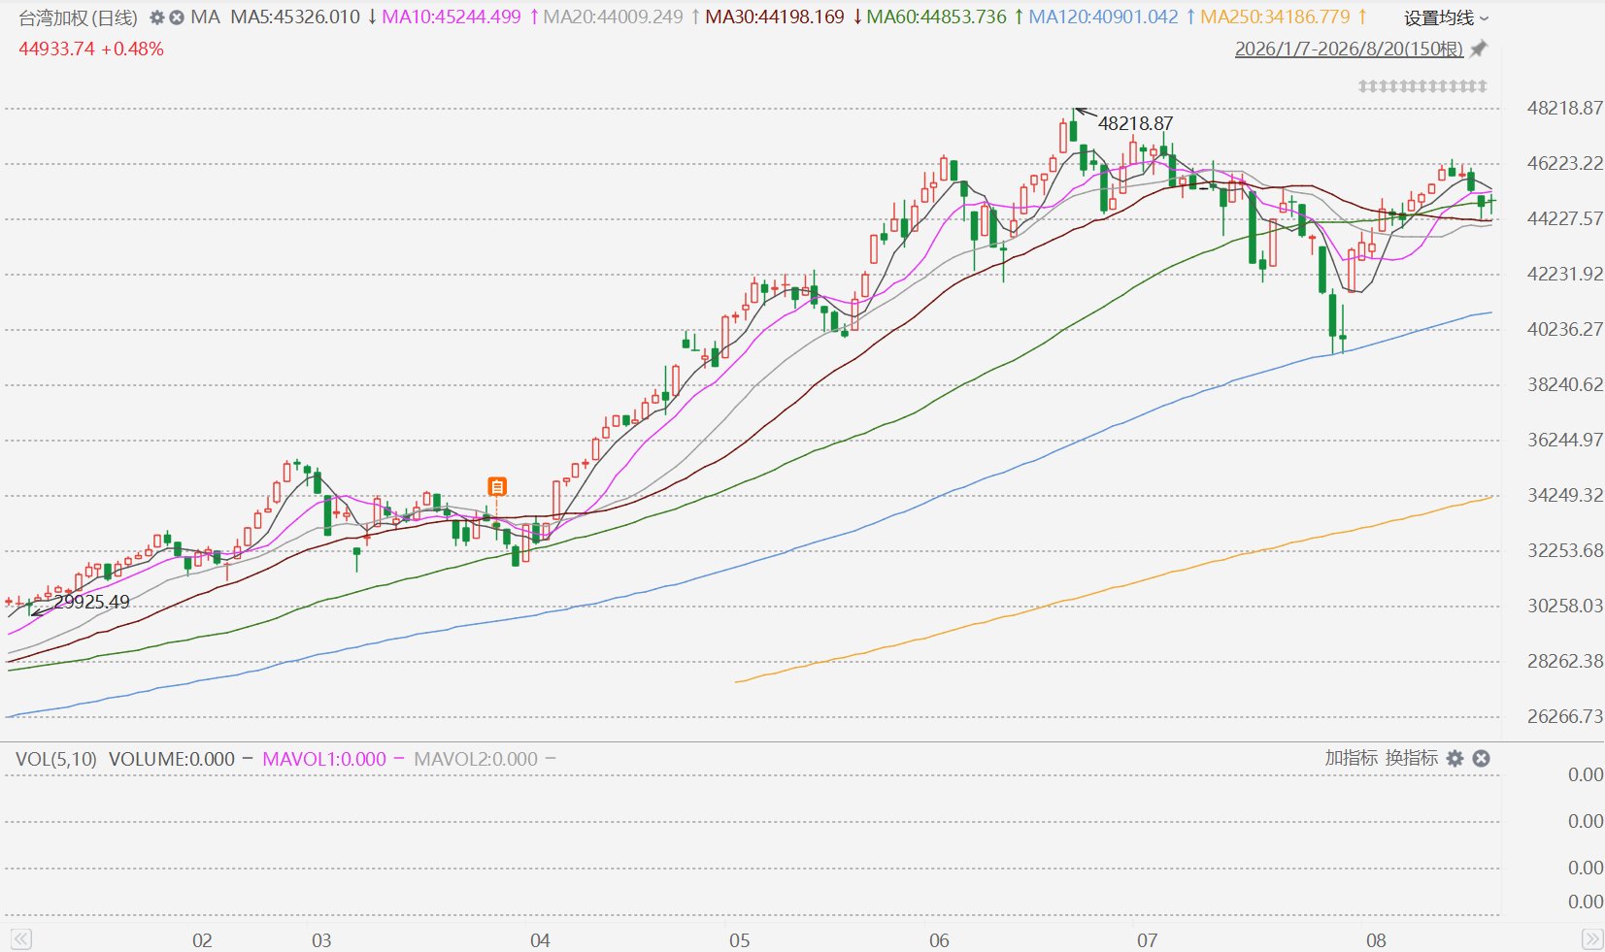Click the 06 month label on time axis
The height and width of the screenshot is (952, 1605).
(939, 940)
